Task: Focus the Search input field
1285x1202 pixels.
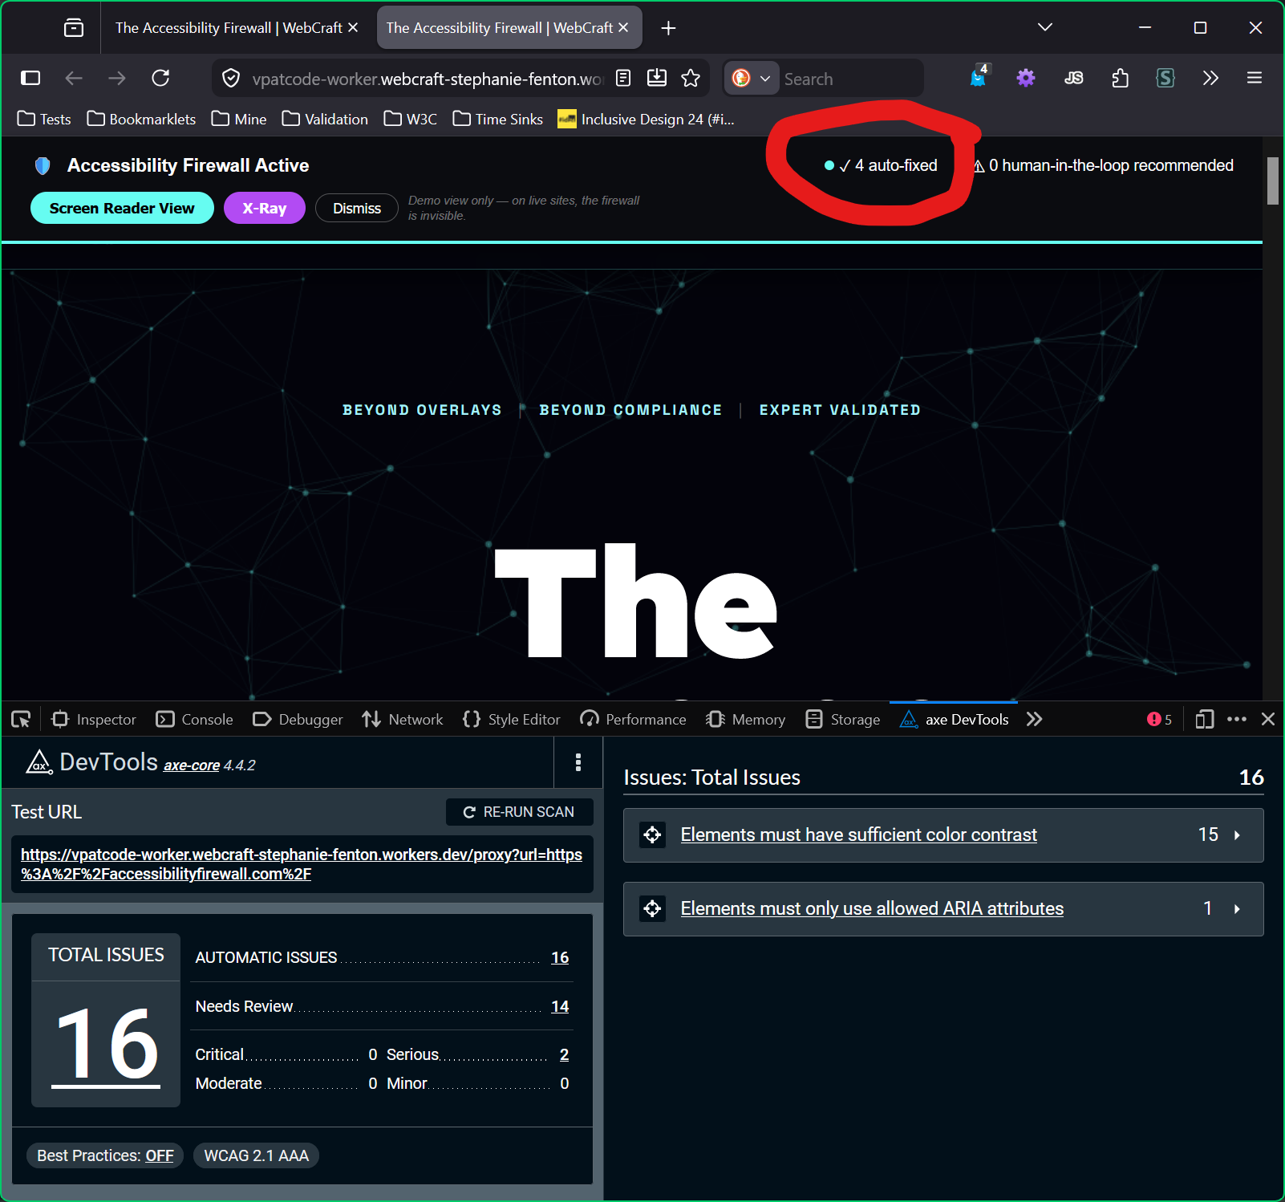Action: point(850,79)
